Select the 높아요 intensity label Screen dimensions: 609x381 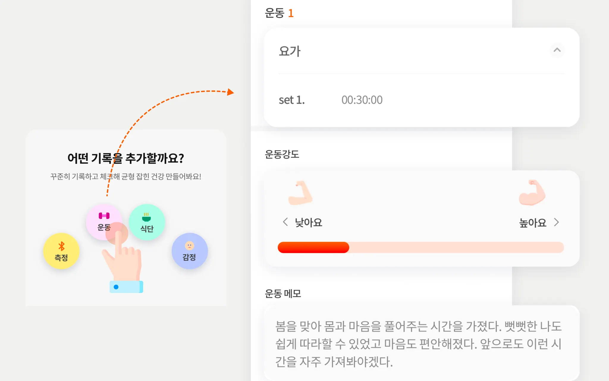[x=533, y=223]
